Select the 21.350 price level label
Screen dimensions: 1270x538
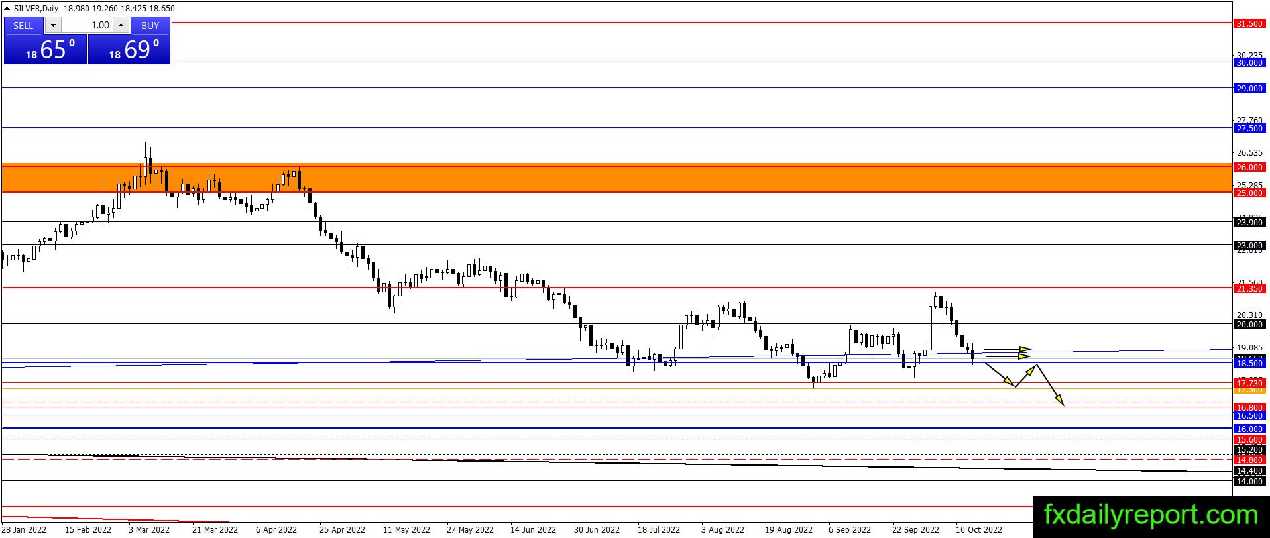pos(1249,288)
